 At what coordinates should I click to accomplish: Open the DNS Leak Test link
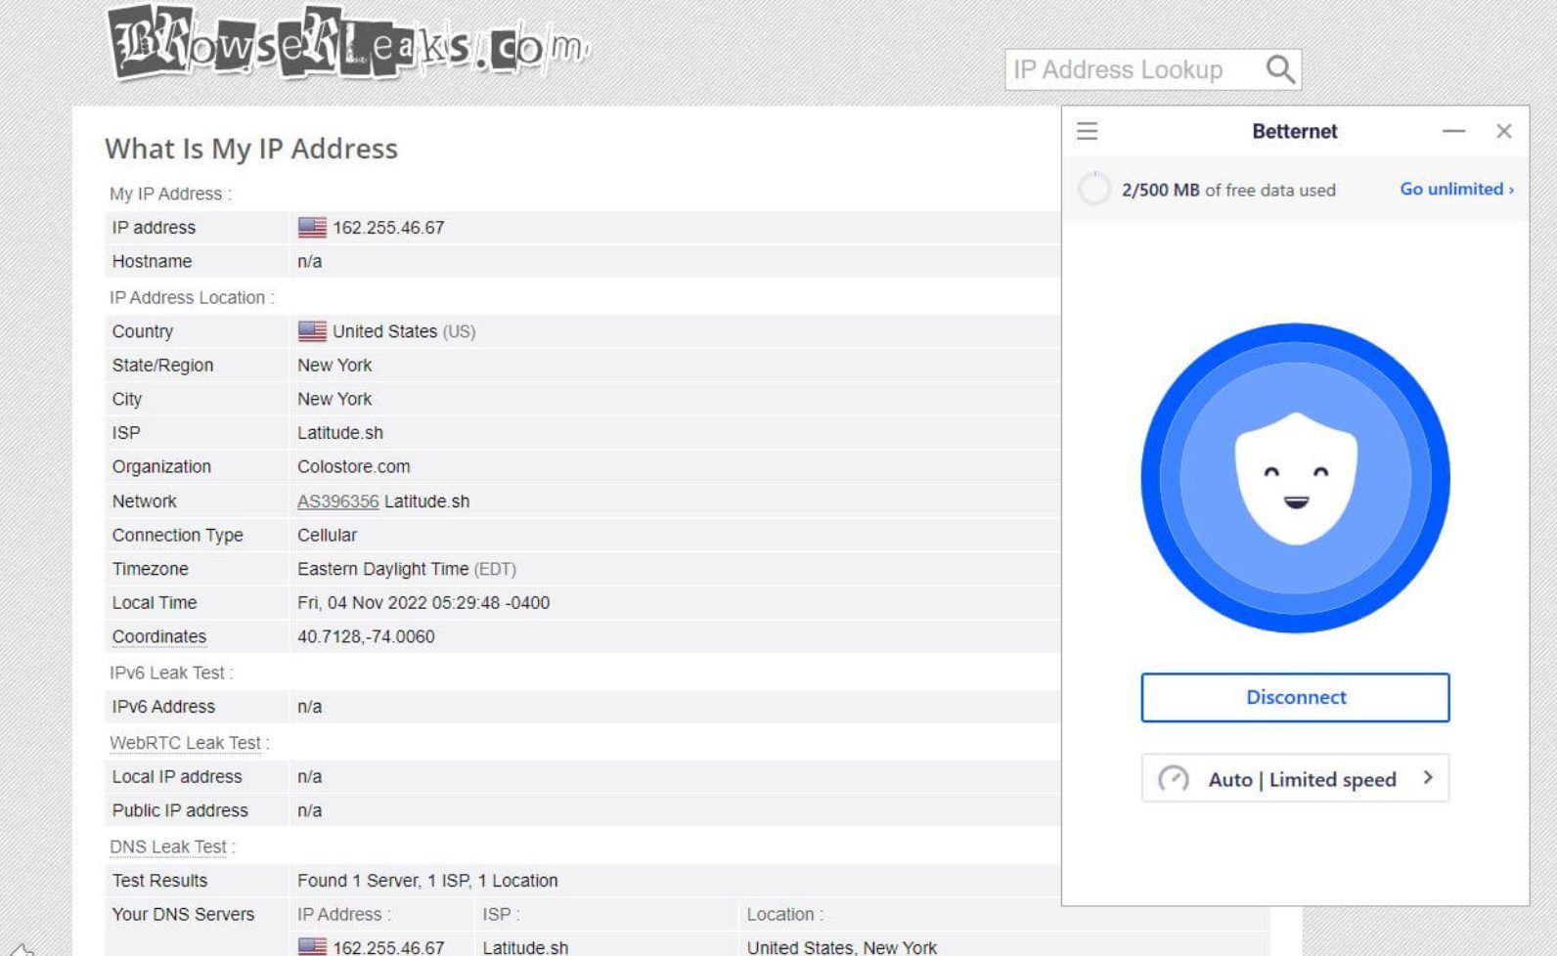pos(168,847)
